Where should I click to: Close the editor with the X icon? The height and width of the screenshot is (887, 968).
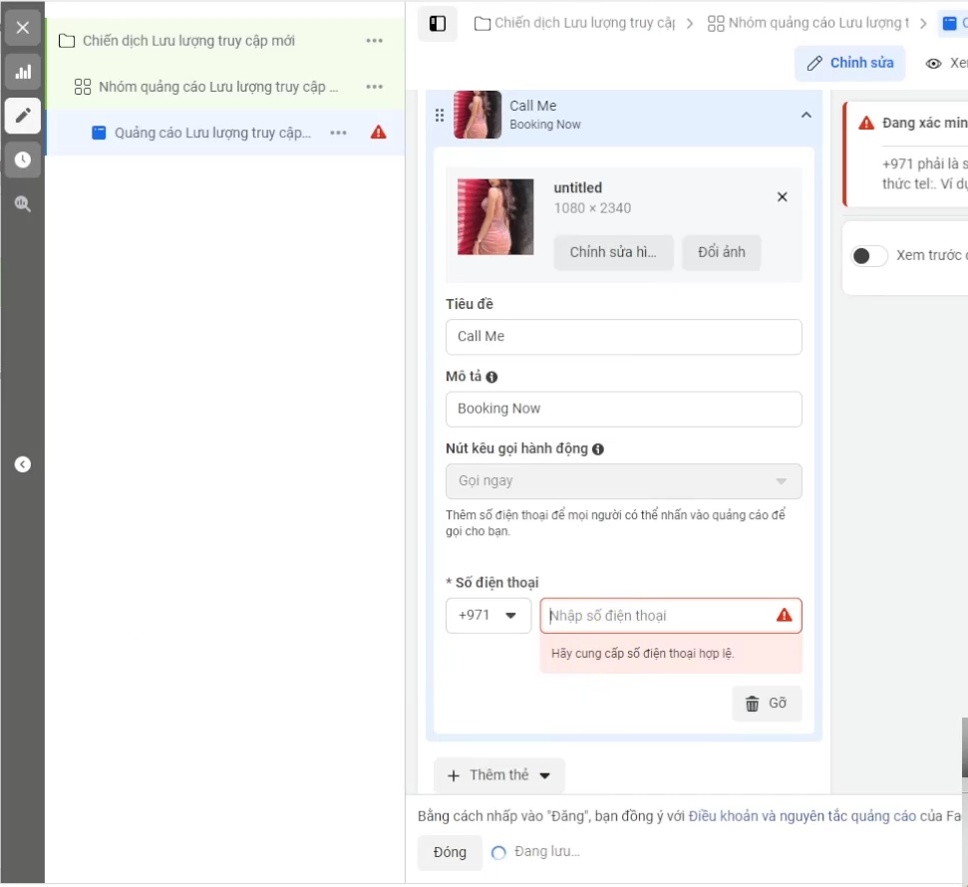23,28
